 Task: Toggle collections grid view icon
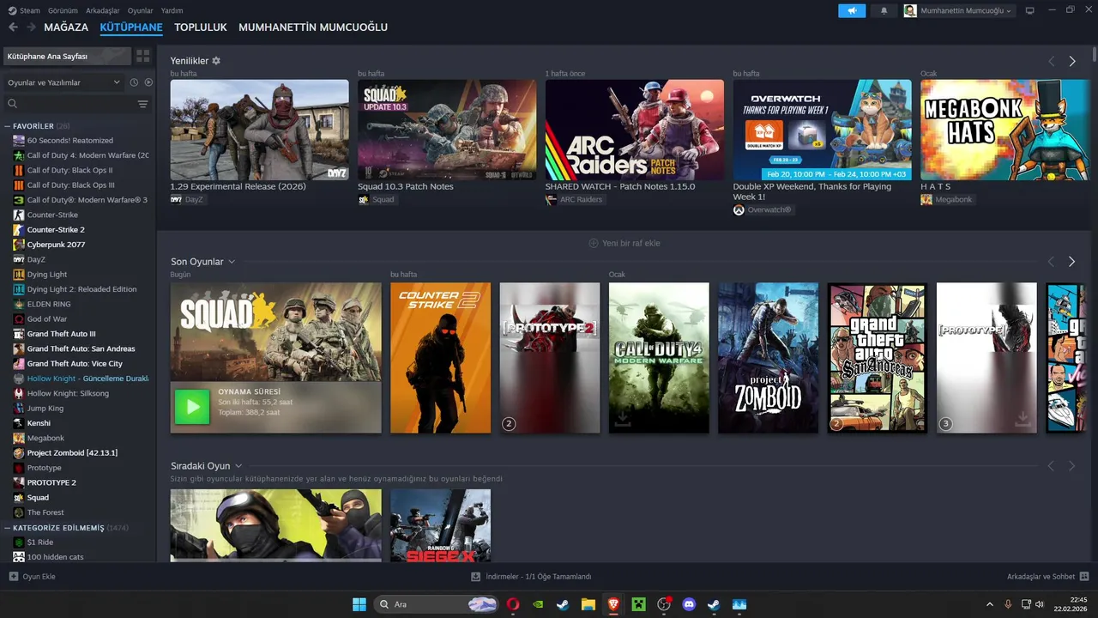coord(142,56)
